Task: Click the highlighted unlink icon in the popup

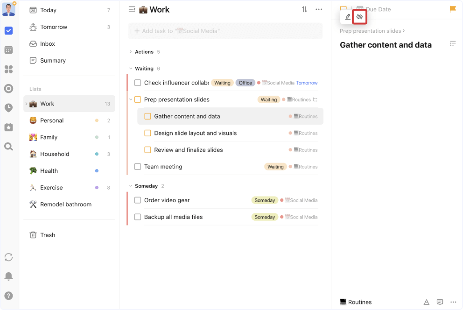Action: click(359, 16)
